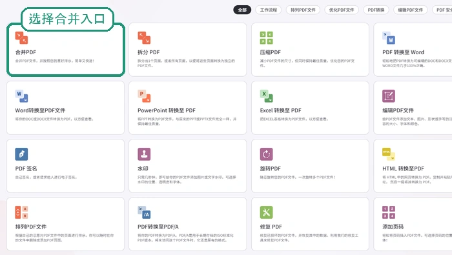Click the Excel 转换至 PDF description
The image size is (452, 255).
coord(294,119)
